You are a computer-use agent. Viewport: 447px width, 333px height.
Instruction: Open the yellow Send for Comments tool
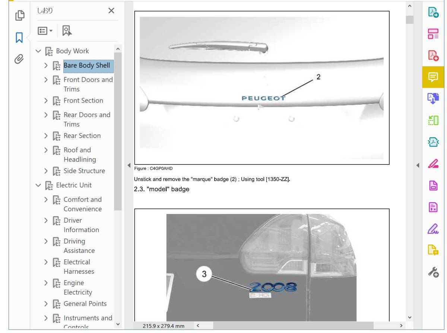click(x=433, y=250)
